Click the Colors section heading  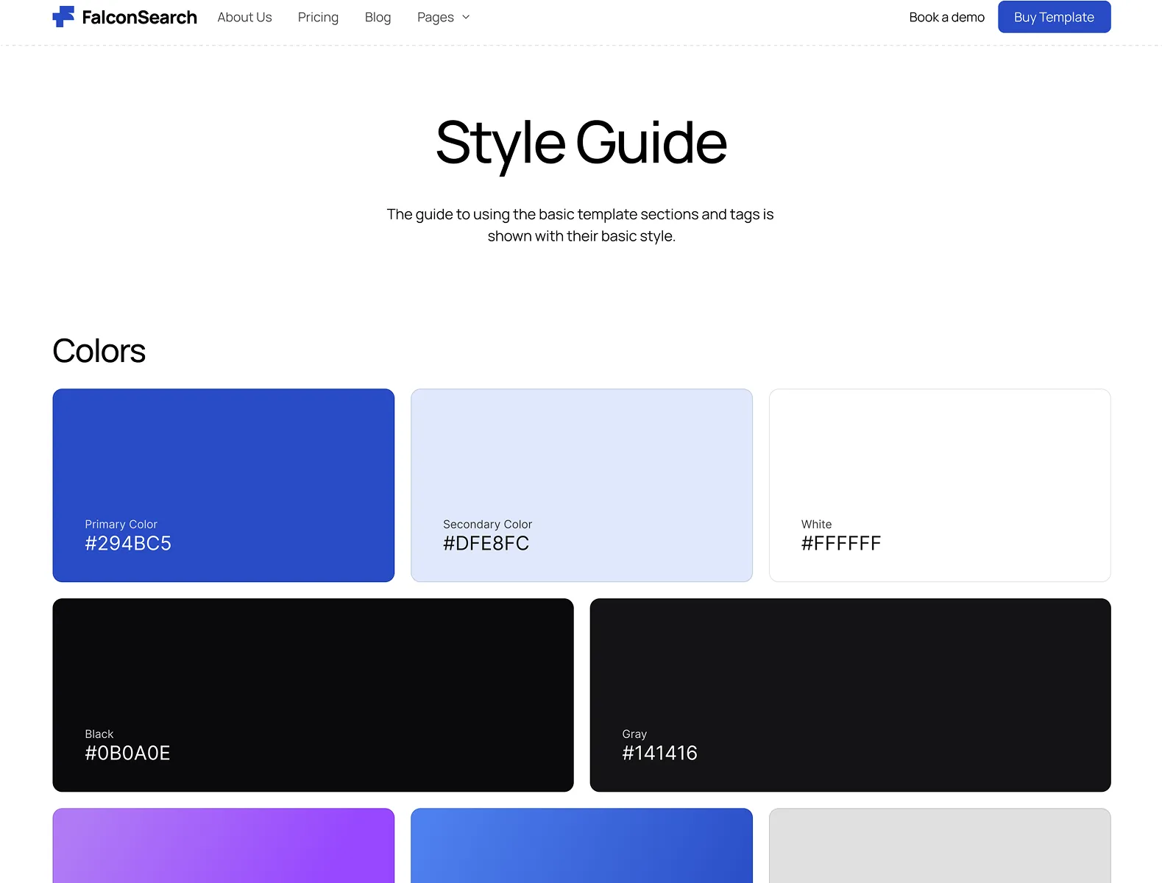point(99,351)
